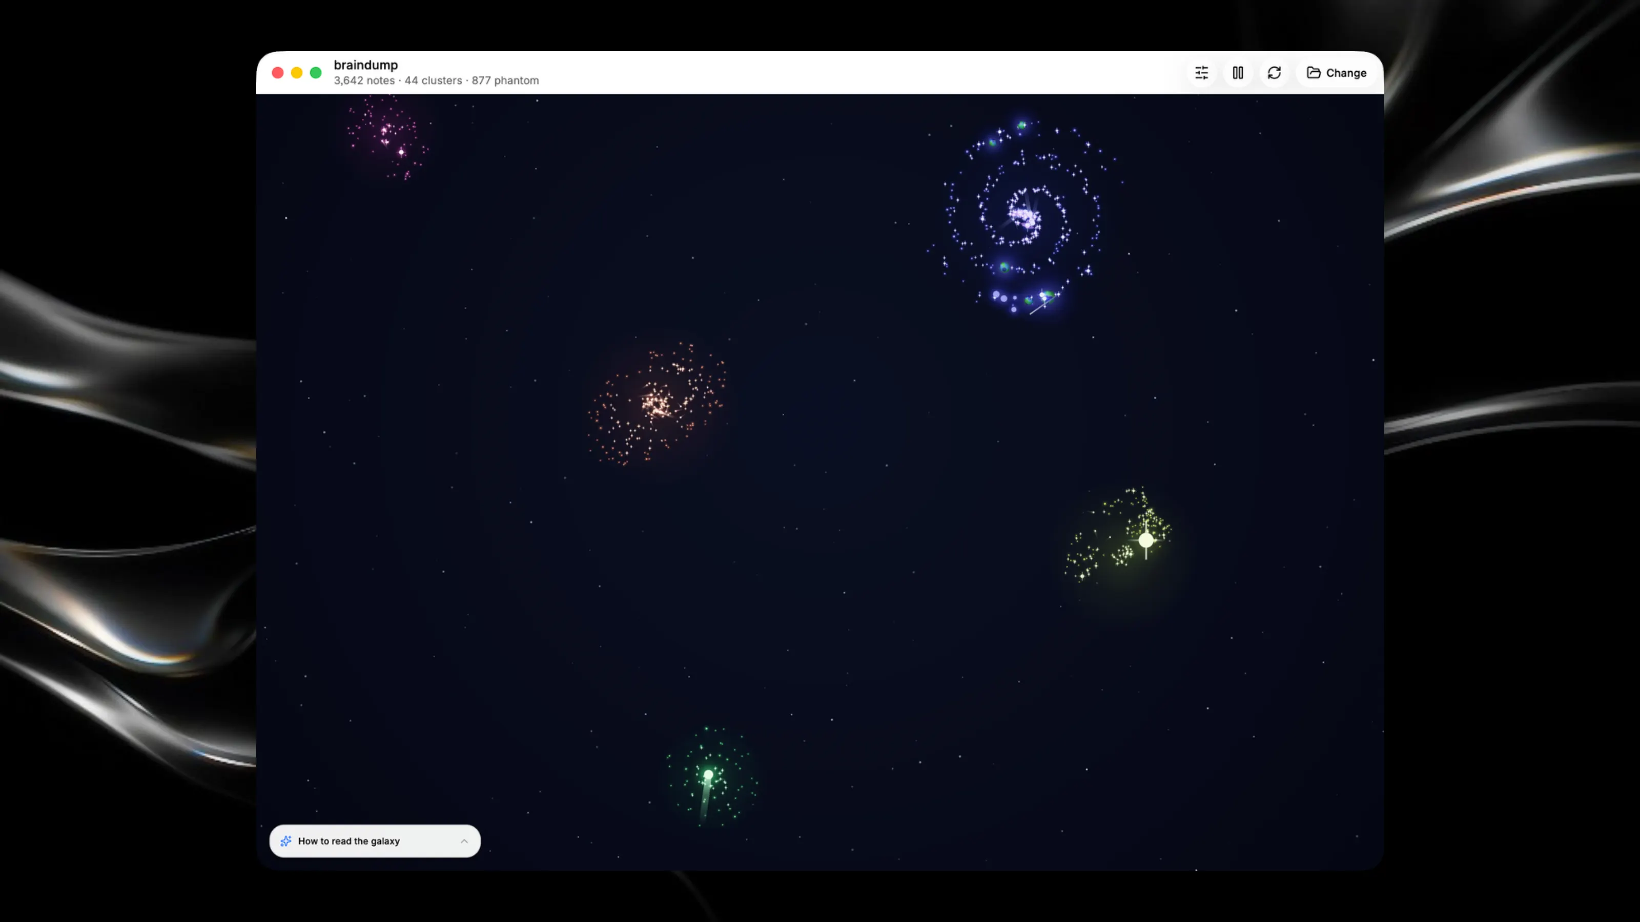Select the orange star cluster center

pos(656,404)
